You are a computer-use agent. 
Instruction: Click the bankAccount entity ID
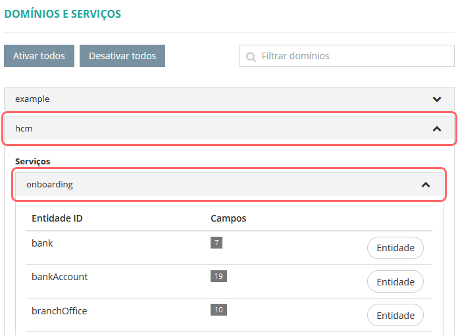click(x=59, y=277)
